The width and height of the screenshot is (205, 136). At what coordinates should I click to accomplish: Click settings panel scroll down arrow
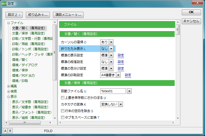pos(178,118)
